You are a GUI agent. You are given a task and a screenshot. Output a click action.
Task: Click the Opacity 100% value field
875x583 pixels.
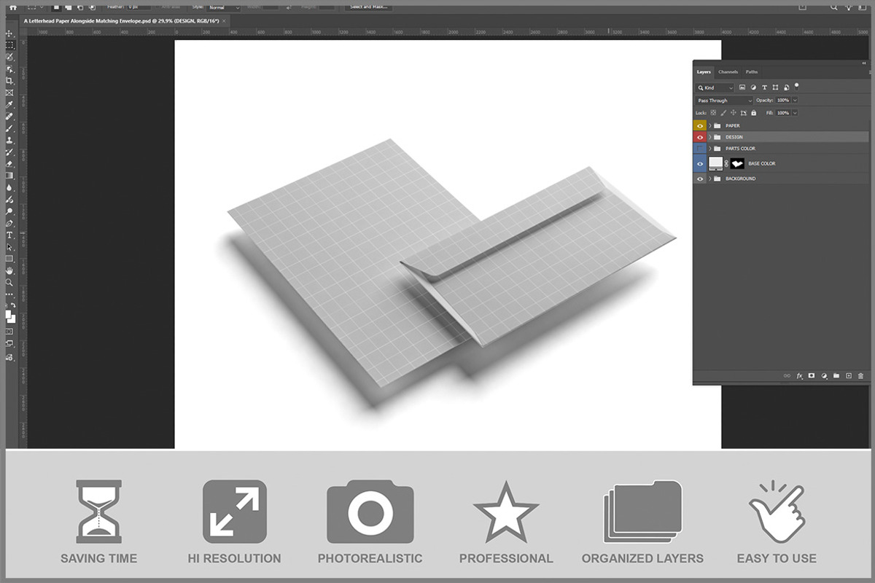tap(783, 100)
